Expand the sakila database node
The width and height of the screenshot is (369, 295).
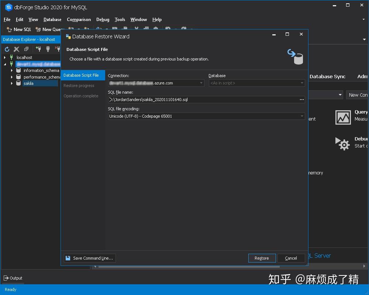coord(12,83)
